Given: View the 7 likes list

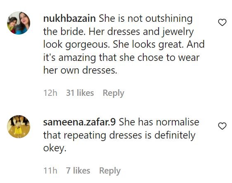Looking at the screenshot, I should [x=78, y=171].
